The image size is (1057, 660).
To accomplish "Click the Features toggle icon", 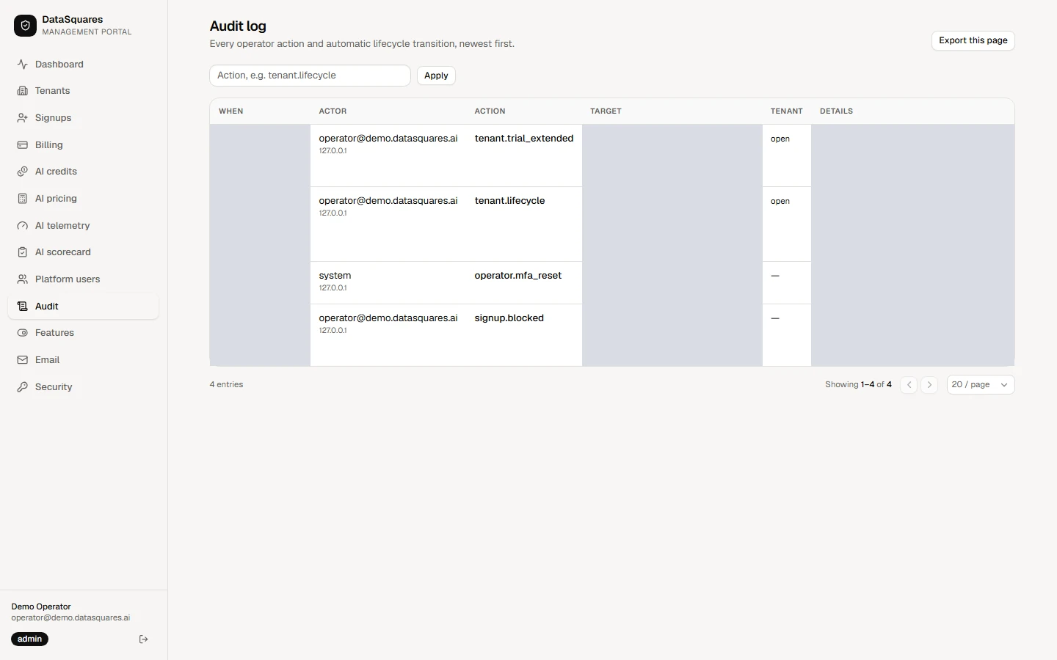I will point(23,333).
